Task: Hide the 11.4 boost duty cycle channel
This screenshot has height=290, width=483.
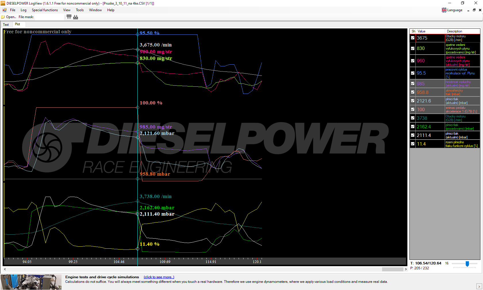Action: 413,144
